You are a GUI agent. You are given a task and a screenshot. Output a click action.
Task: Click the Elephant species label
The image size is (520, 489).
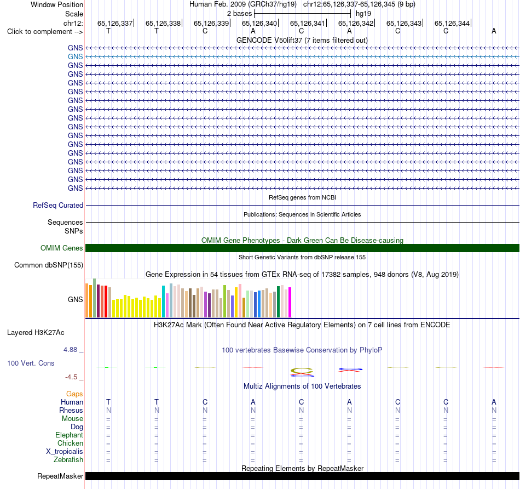click(70, 435)
